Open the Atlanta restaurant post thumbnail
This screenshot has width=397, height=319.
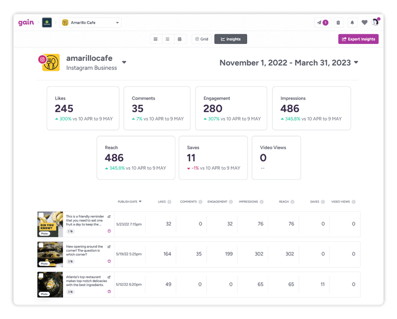pyautogui.click(x=50, y=285)
